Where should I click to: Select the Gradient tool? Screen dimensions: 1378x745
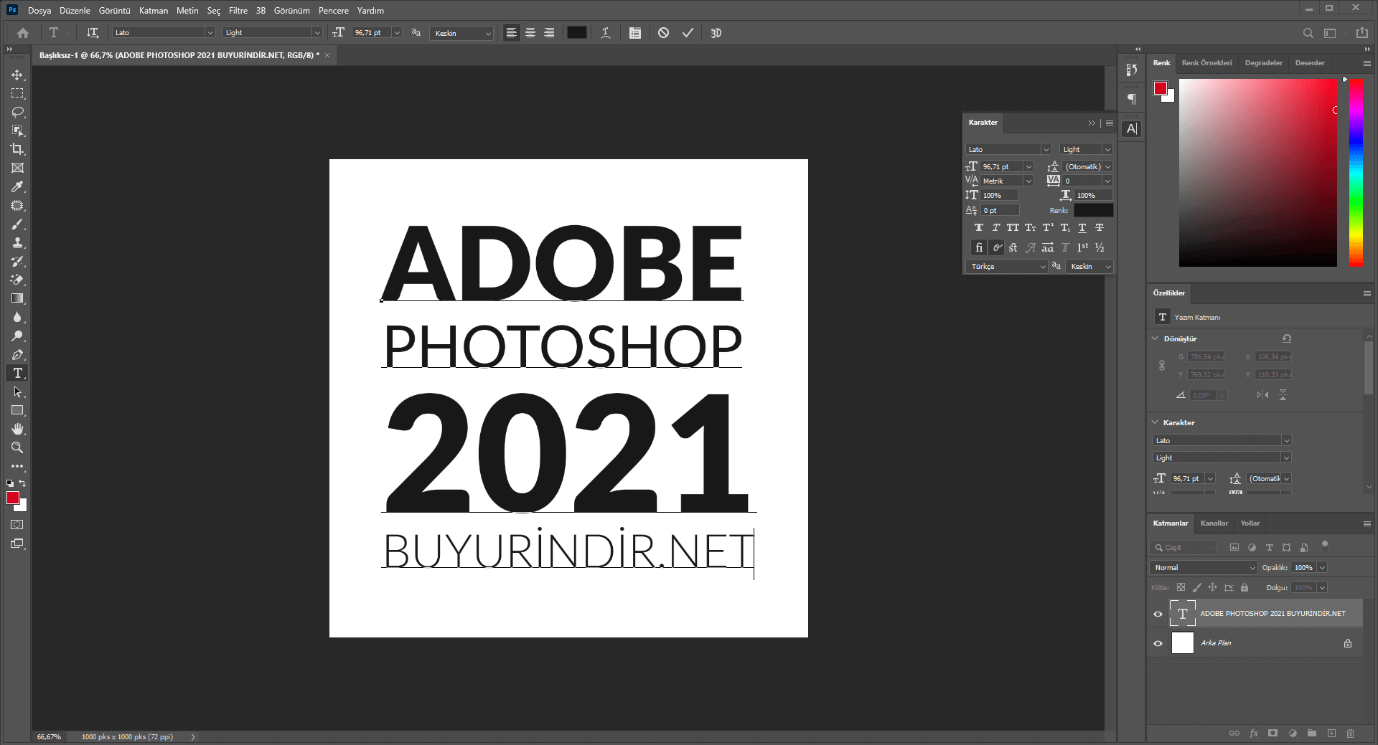pos(17,298)
